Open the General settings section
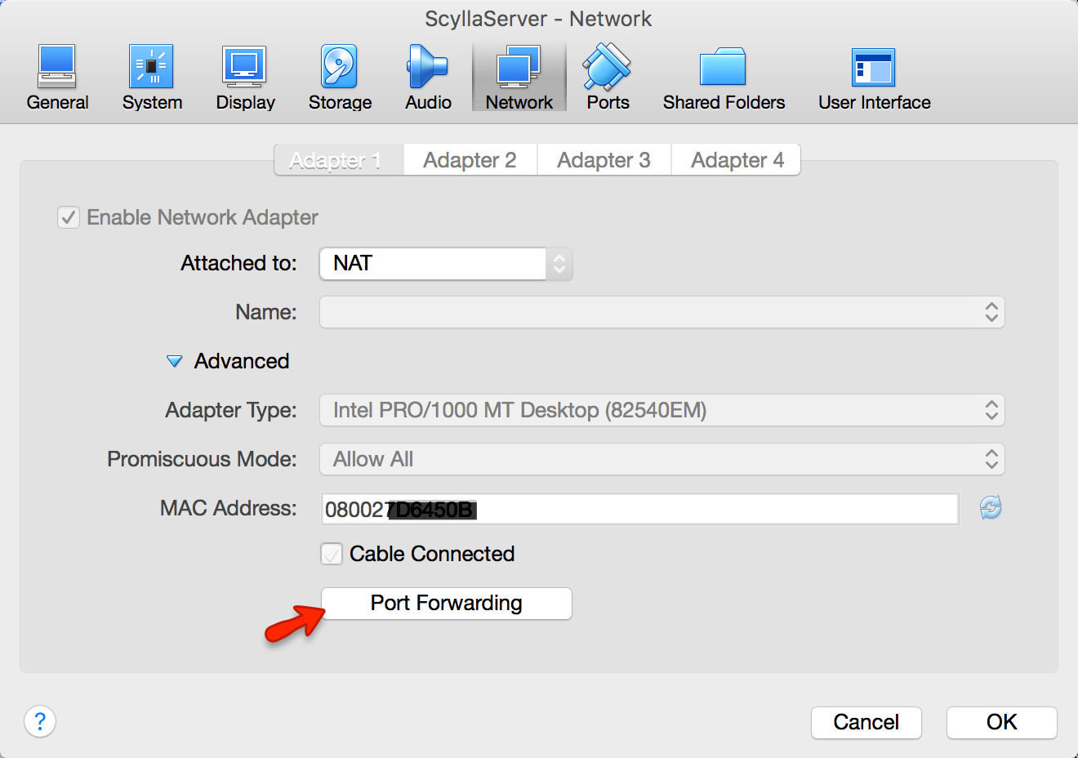1078x758 pixels. click(57, 78)
